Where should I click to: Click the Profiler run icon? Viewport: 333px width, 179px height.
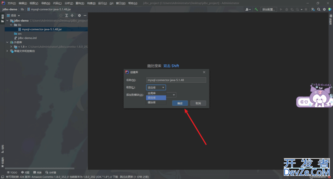pyautogui.click(x=298, y=9)
